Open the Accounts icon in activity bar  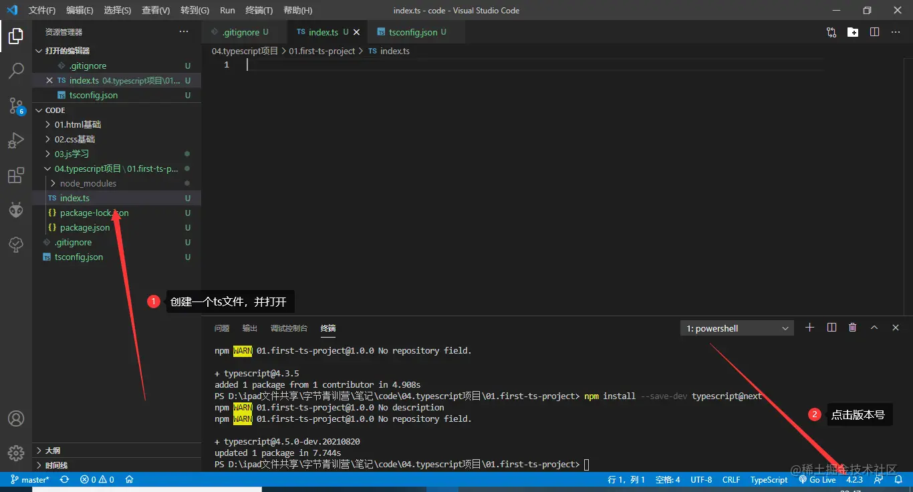16,418
